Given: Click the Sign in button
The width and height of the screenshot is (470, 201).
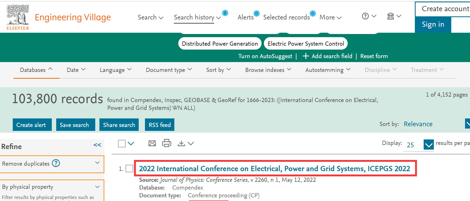Looking at the screenshot, I should (433, 24).
